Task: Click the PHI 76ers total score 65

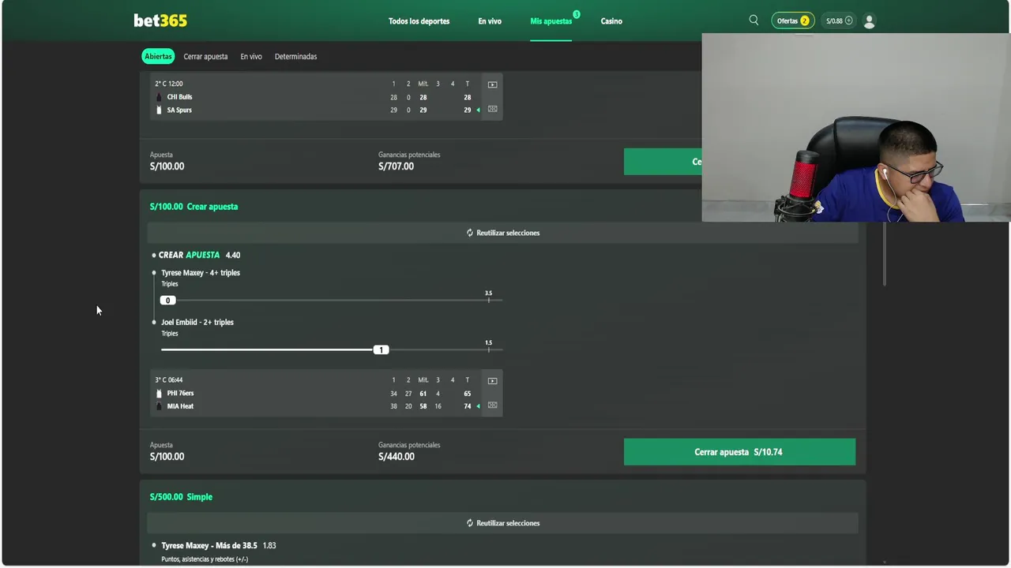Action: coord(468,393)
